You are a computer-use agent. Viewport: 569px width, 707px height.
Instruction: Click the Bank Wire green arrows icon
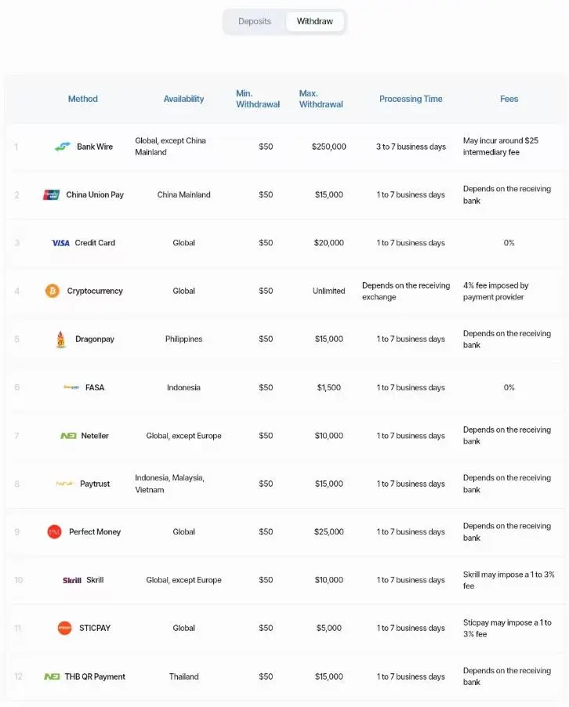[x=63, y=147]
